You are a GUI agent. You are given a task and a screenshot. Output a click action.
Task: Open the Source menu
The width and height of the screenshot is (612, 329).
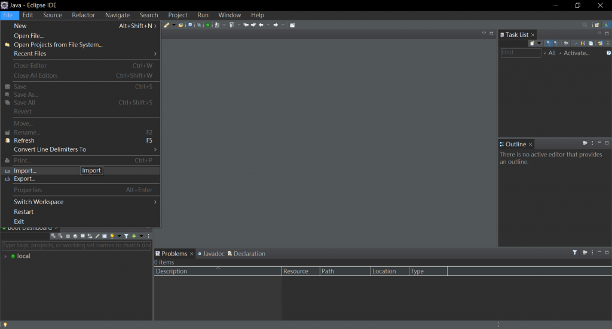pyautogui.click(x=53, y=15)
